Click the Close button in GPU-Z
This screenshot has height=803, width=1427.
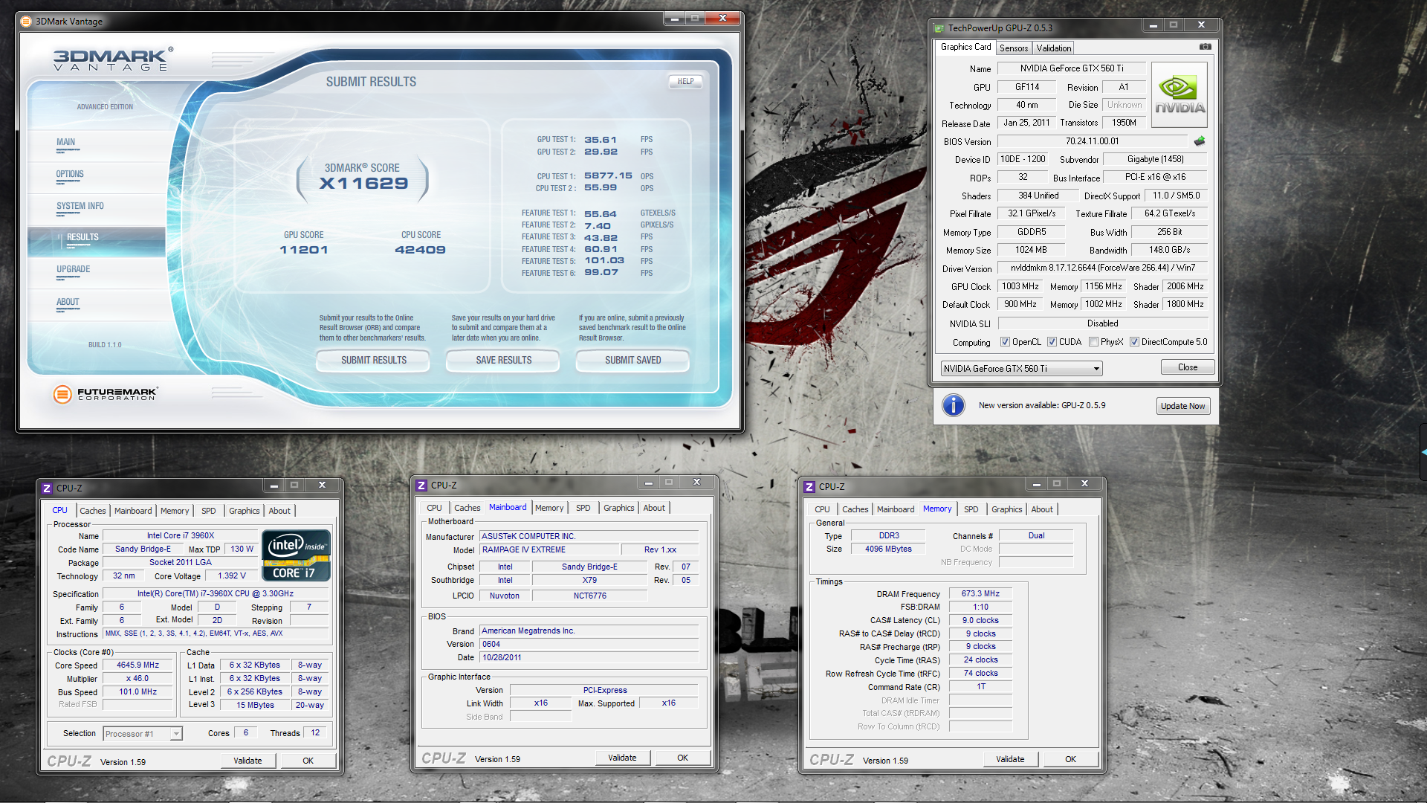[x=1188, y=367]
